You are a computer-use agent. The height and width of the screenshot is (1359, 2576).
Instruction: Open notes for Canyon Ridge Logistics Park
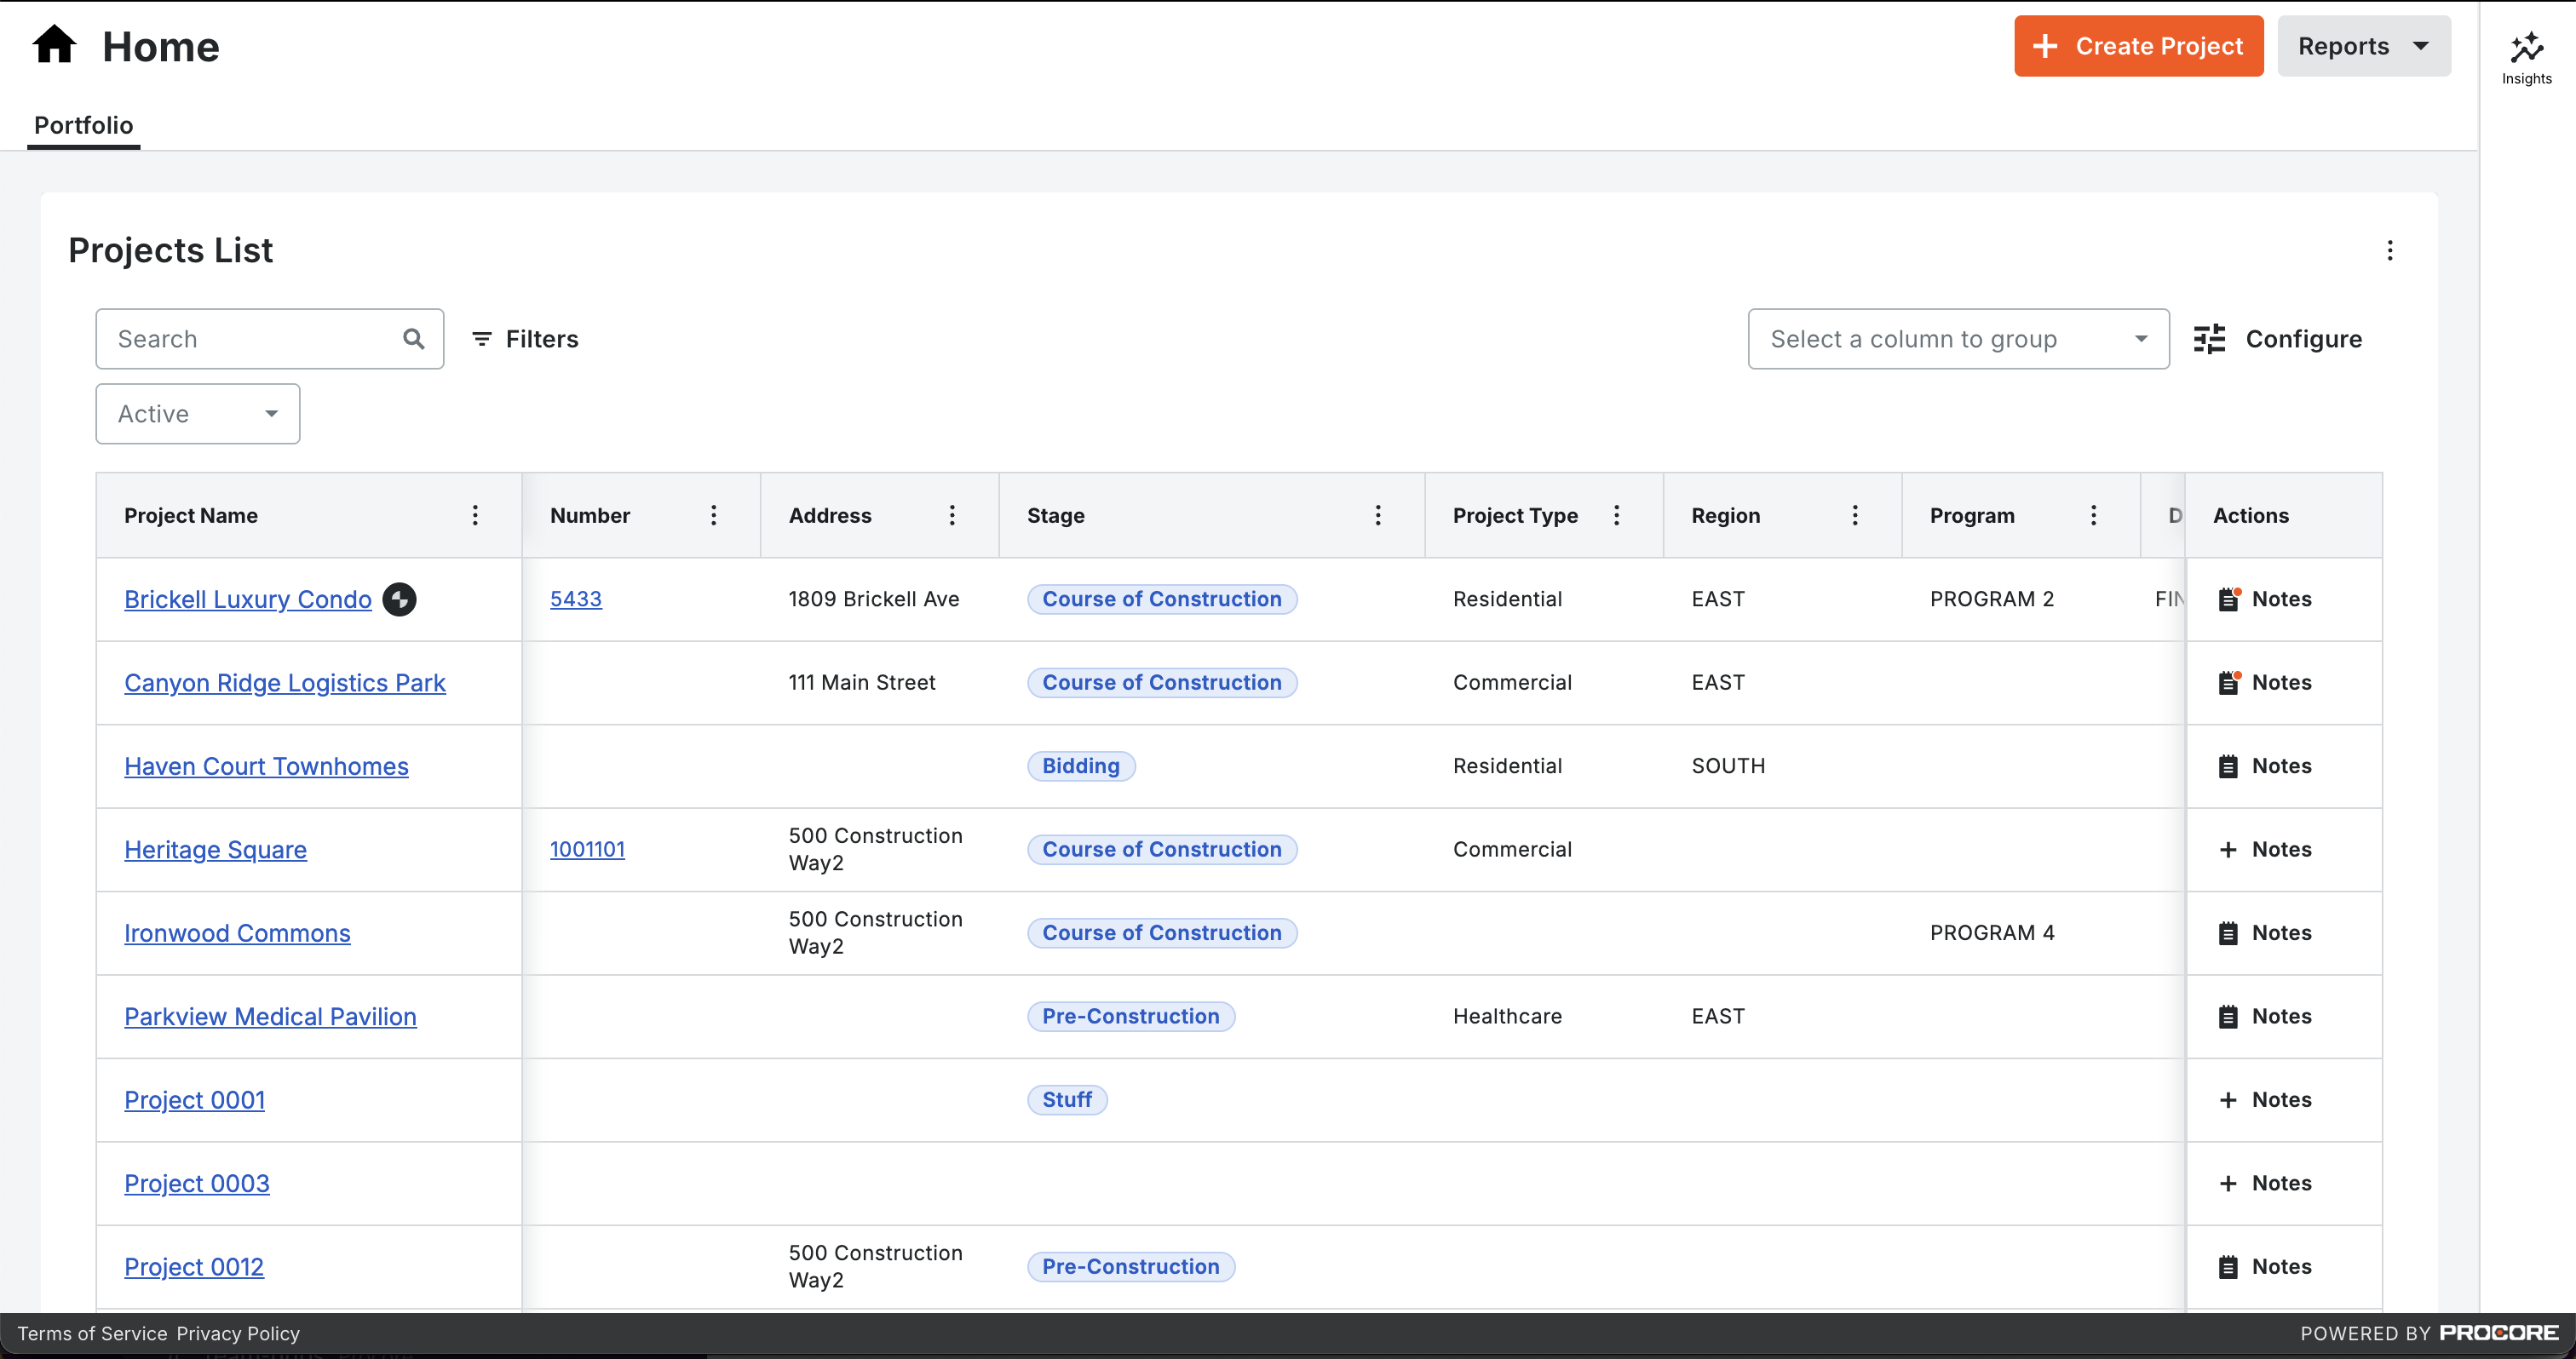2265,683
